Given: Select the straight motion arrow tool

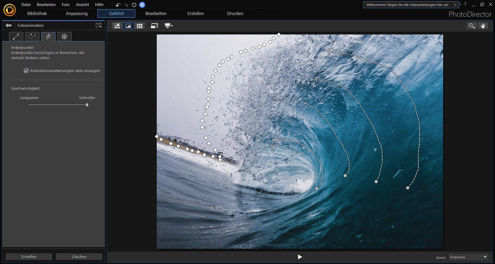Looking at the screenshot, I should [x=15, y=37].
